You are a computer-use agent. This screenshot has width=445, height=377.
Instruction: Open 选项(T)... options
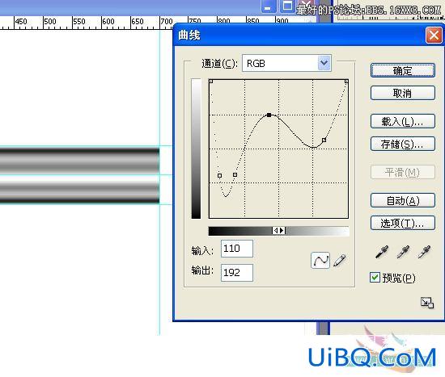[x=403, y=223]
